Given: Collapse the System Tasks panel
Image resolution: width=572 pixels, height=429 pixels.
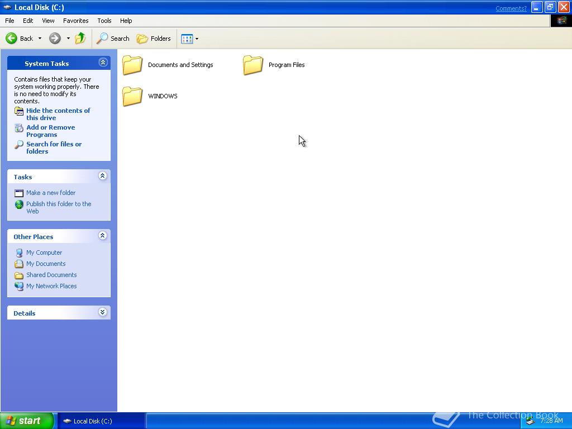Looking at the screenshot, I should pos(103,63).
